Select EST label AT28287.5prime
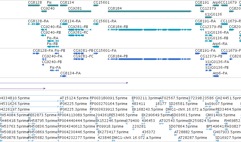This screenshot has height=142, width=241. (x=192, y=138)
